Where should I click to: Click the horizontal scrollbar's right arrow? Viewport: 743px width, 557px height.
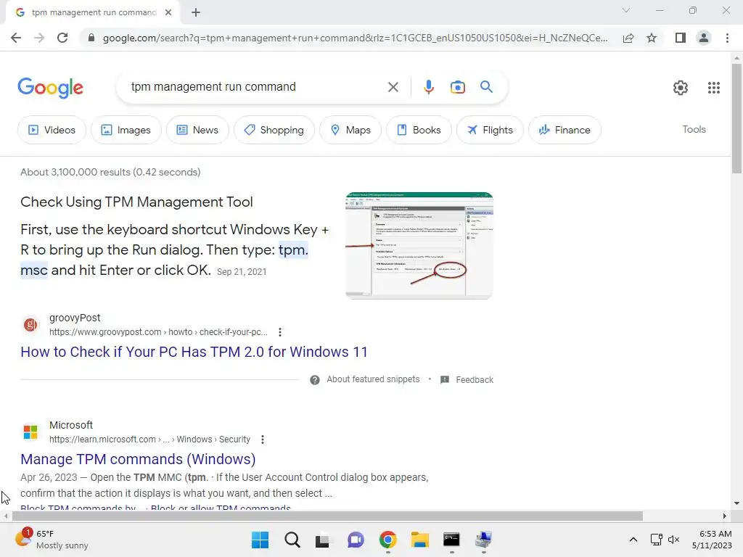[725, 516]
